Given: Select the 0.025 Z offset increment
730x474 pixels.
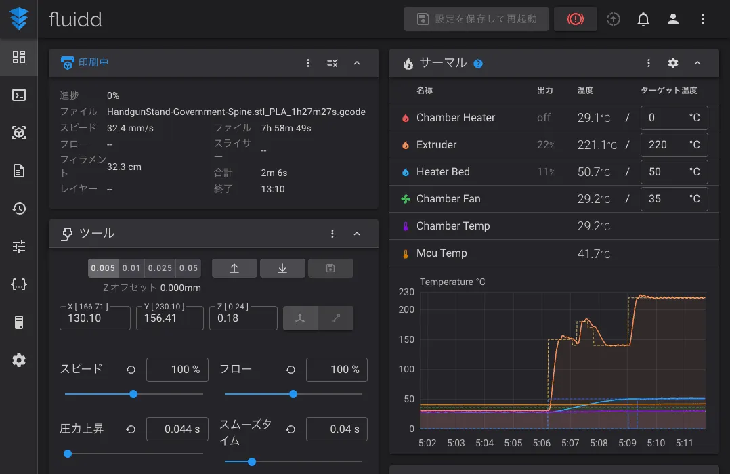Looking at the screenshot, I should click(160, 268).
